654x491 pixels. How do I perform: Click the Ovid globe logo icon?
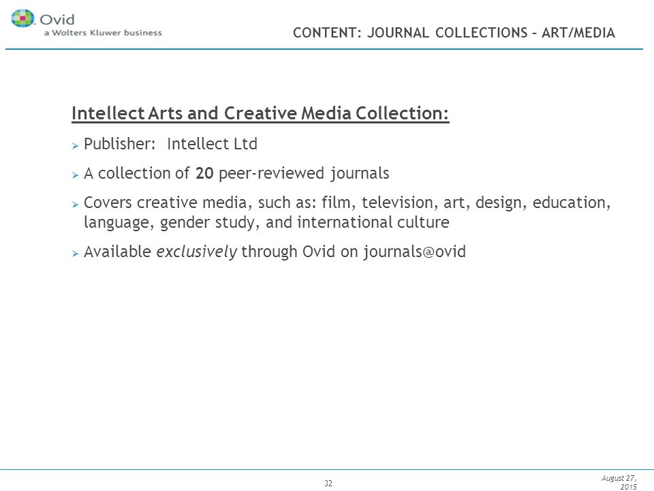22,18
